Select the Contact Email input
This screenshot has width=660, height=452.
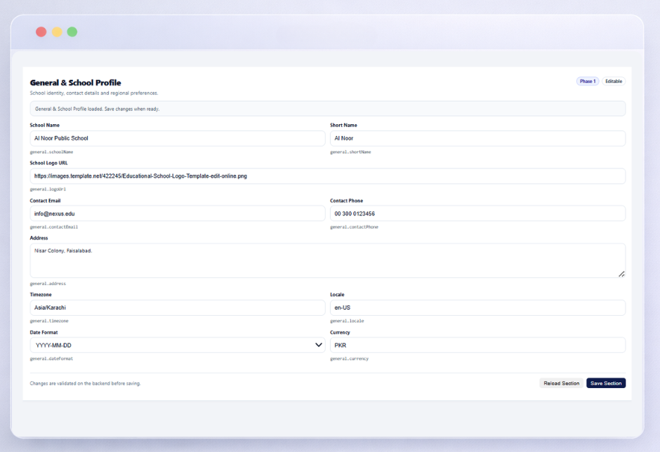(177, 213)
